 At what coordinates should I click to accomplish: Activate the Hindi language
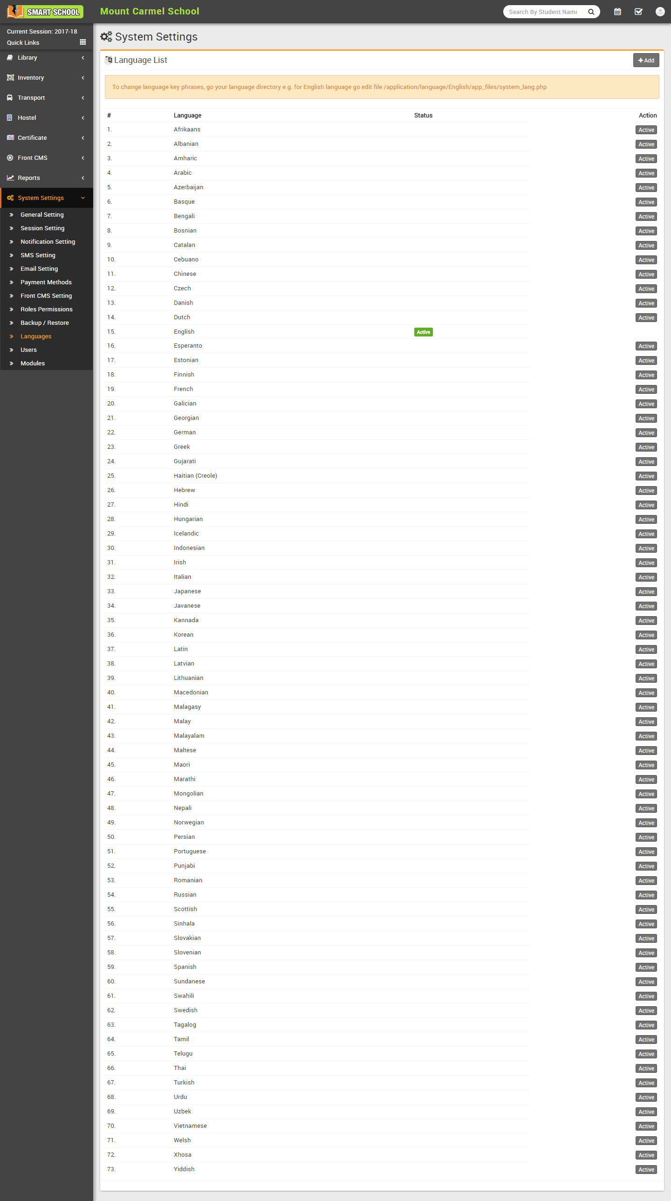(646, 505)
